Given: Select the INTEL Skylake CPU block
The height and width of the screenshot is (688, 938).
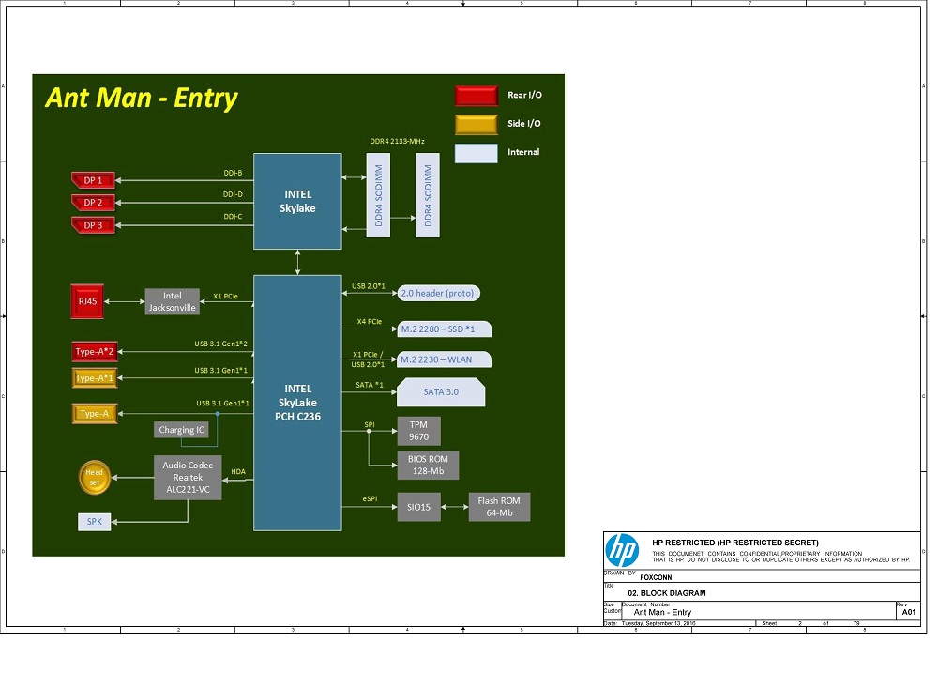Looking at the screenshot, I should pyautogui.click(x=298, y=201).
